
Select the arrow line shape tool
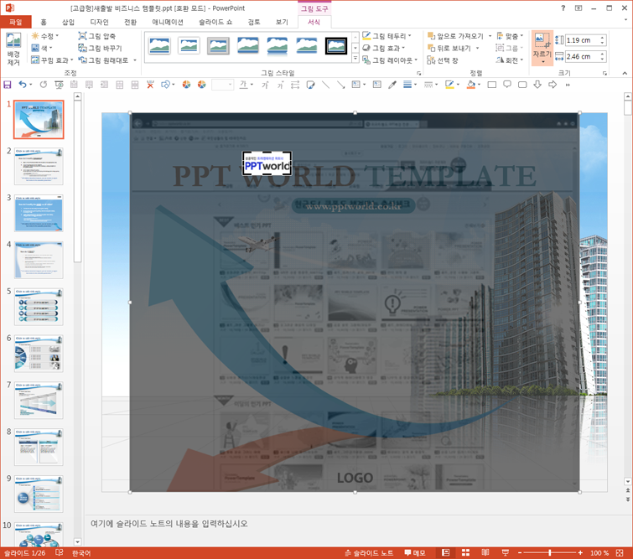point(340,85)
